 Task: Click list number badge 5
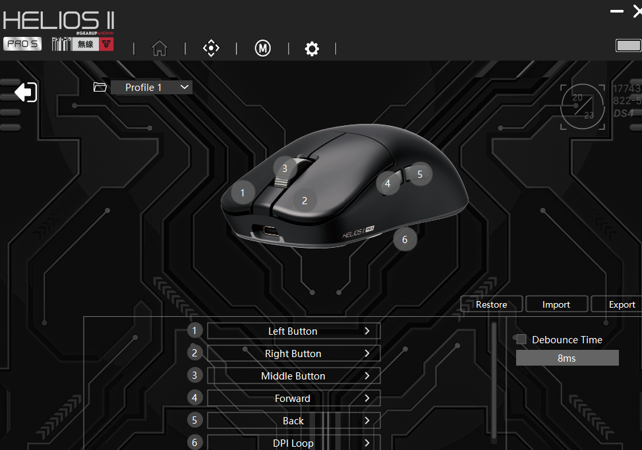coord(194,420)
